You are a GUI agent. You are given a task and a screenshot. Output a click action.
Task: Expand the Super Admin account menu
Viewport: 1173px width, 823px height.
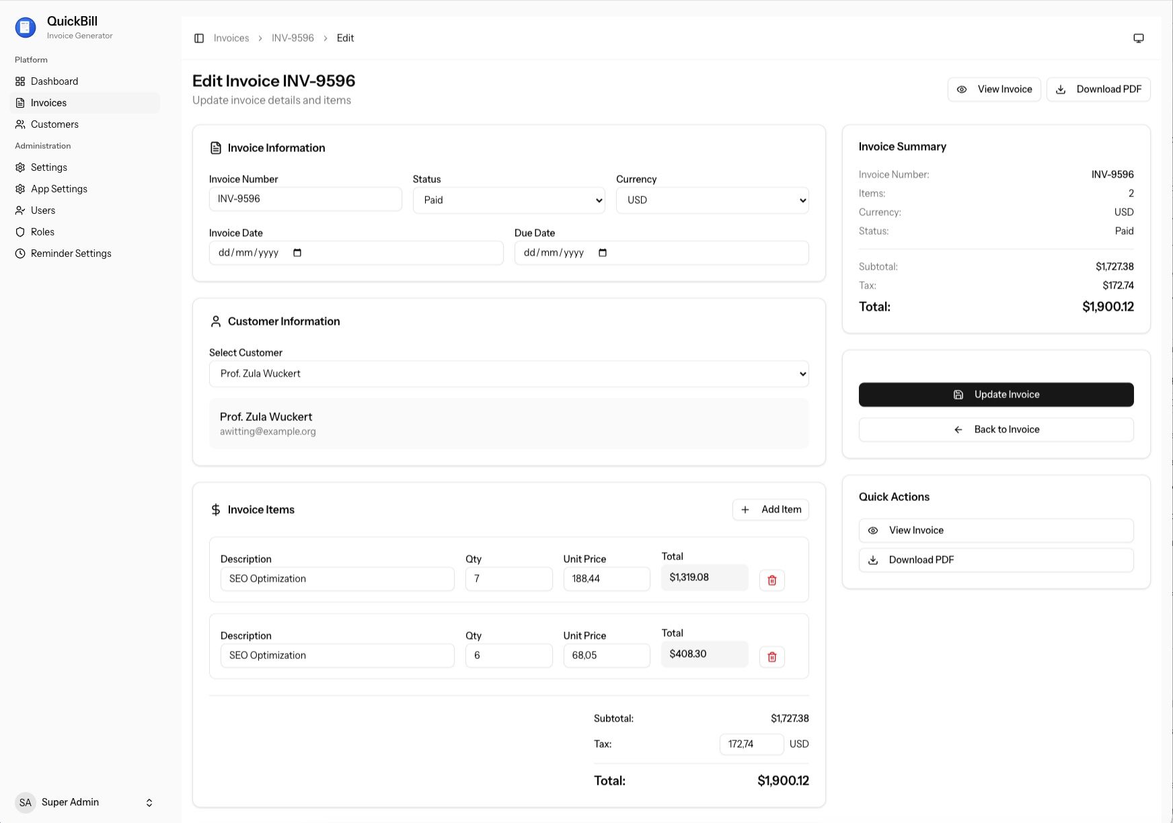pos(149,802)
